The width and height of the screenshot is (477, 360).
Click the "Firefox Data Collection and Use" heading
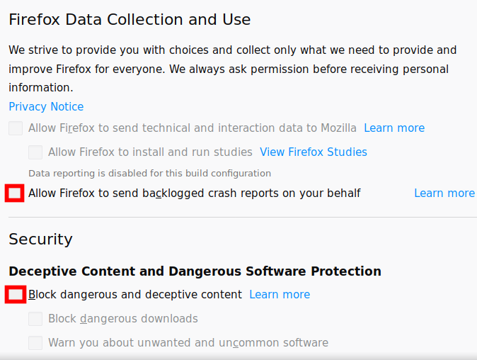130,20
